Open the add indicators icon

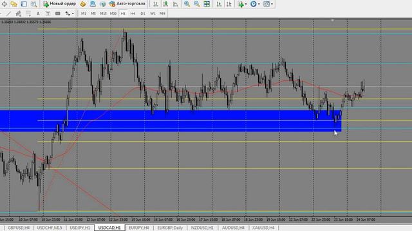coord(240,4)
